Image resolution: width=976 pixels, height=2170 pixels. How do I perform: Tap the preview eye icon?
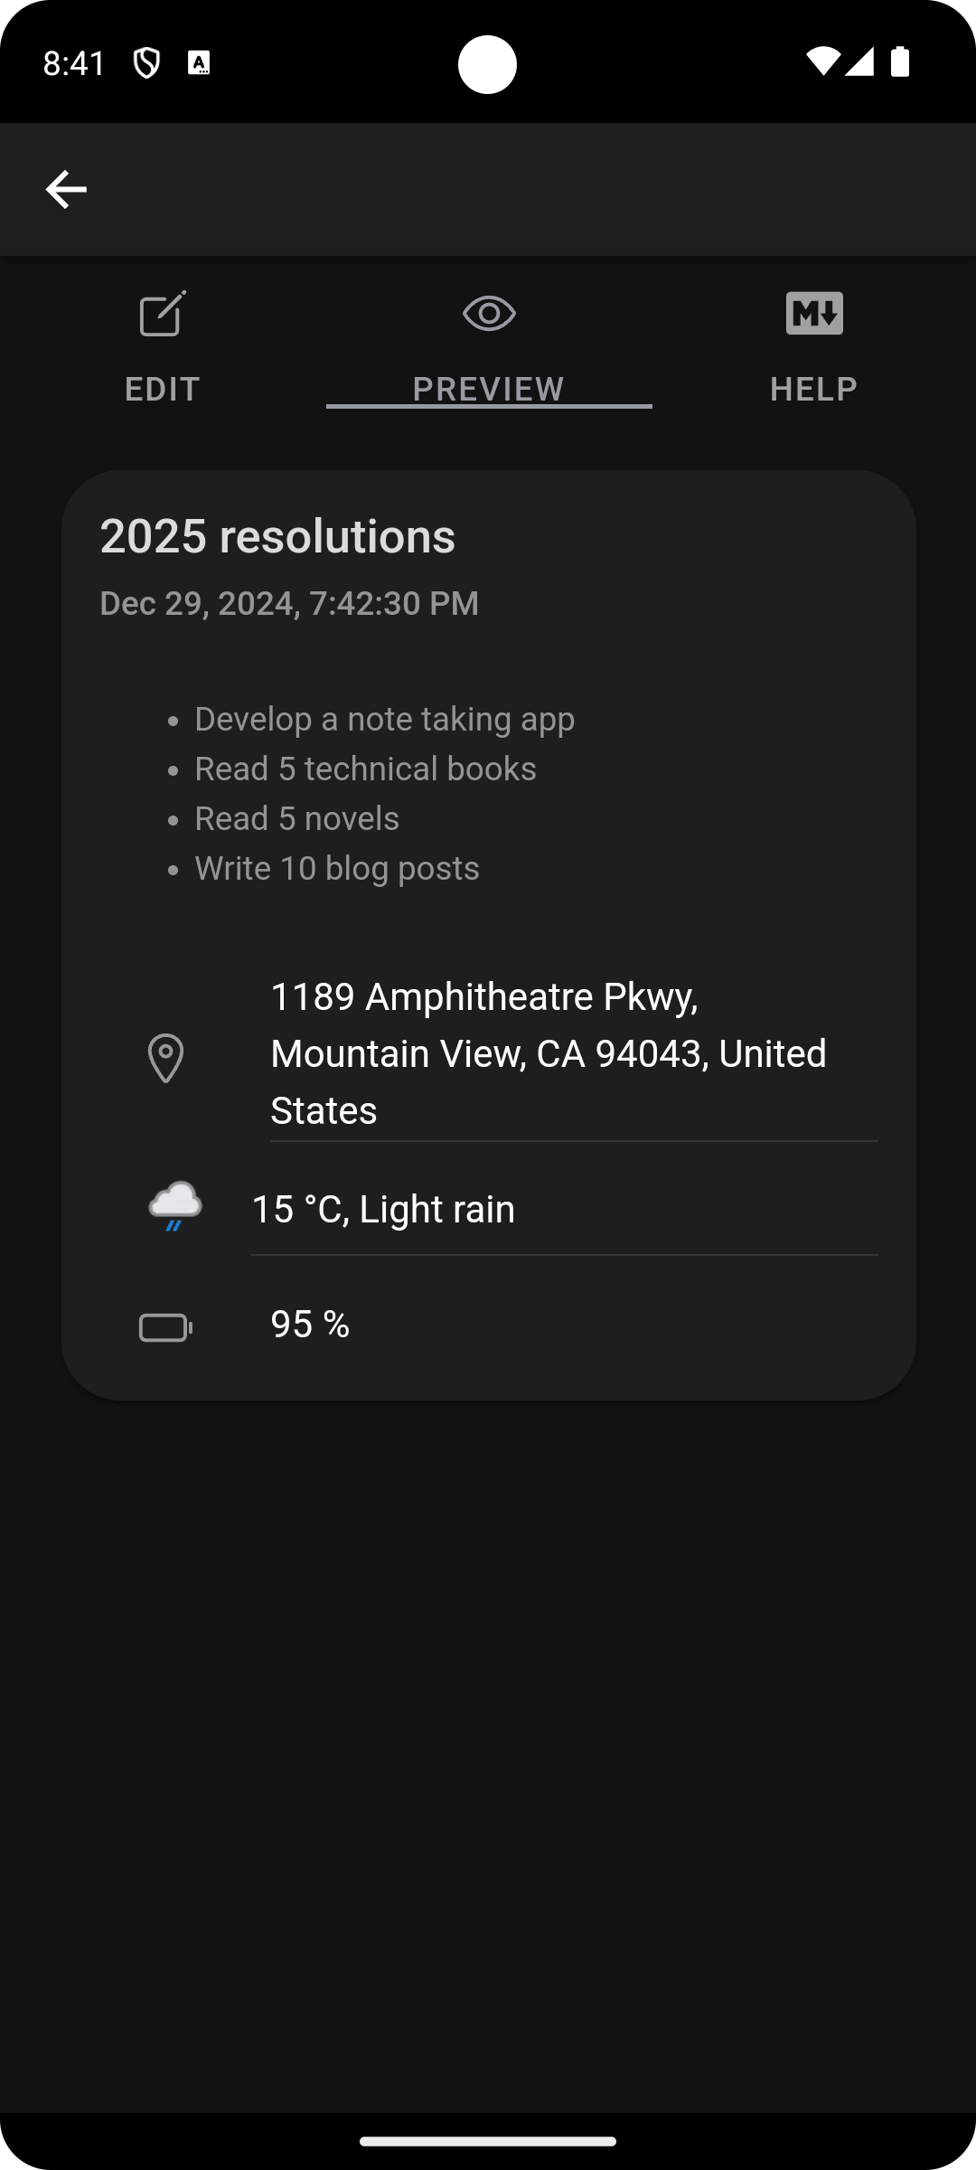[x=489, y=314]
